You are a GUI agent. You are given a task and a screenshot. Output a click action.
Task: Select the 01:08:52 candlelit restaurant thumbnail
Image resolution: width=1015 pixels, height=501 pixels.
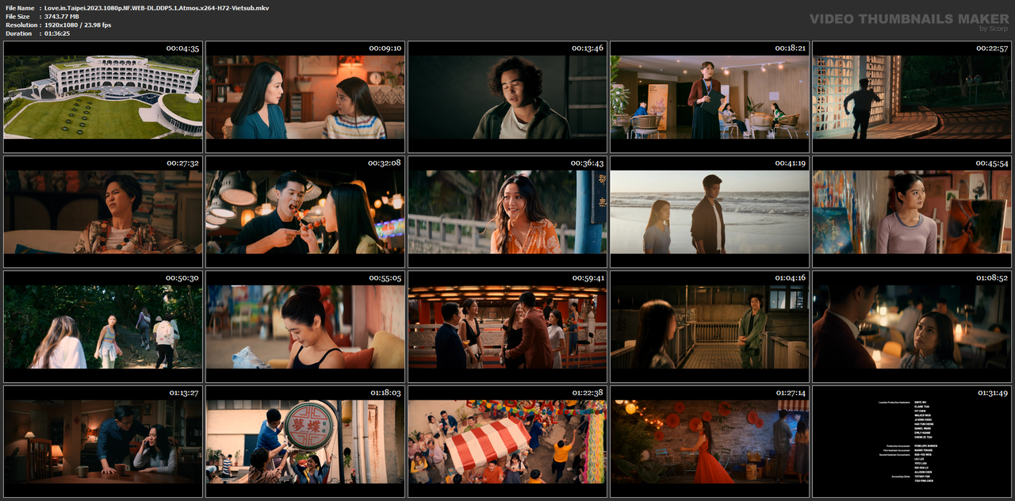click(912, 327)
